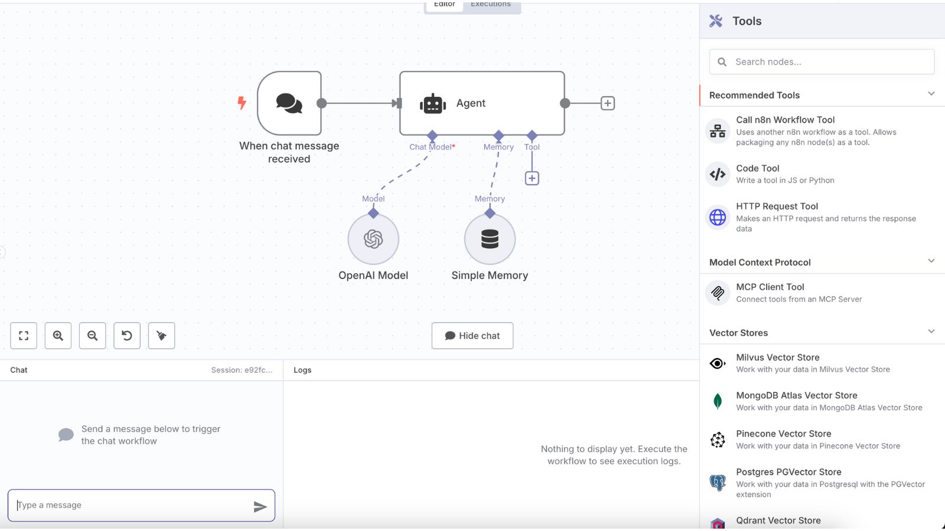This screenshot has width=945, height=531.
Task: Collapse the Vector Stores section
Action: [x=931, y=331]
